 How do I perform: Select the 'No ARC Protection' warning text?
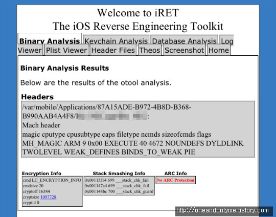pos(175,180)
